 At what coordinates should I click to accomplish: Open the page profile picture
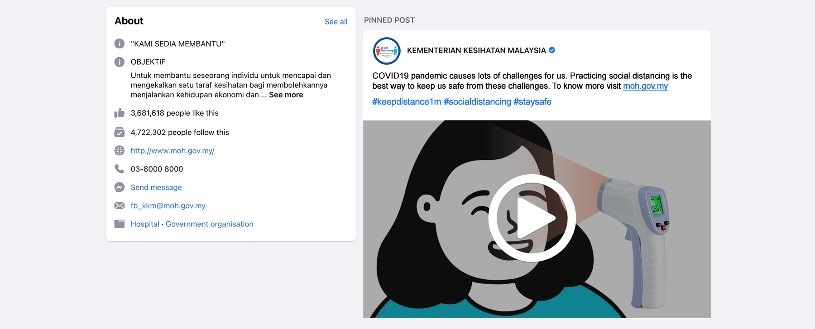[x=387, y=51]
